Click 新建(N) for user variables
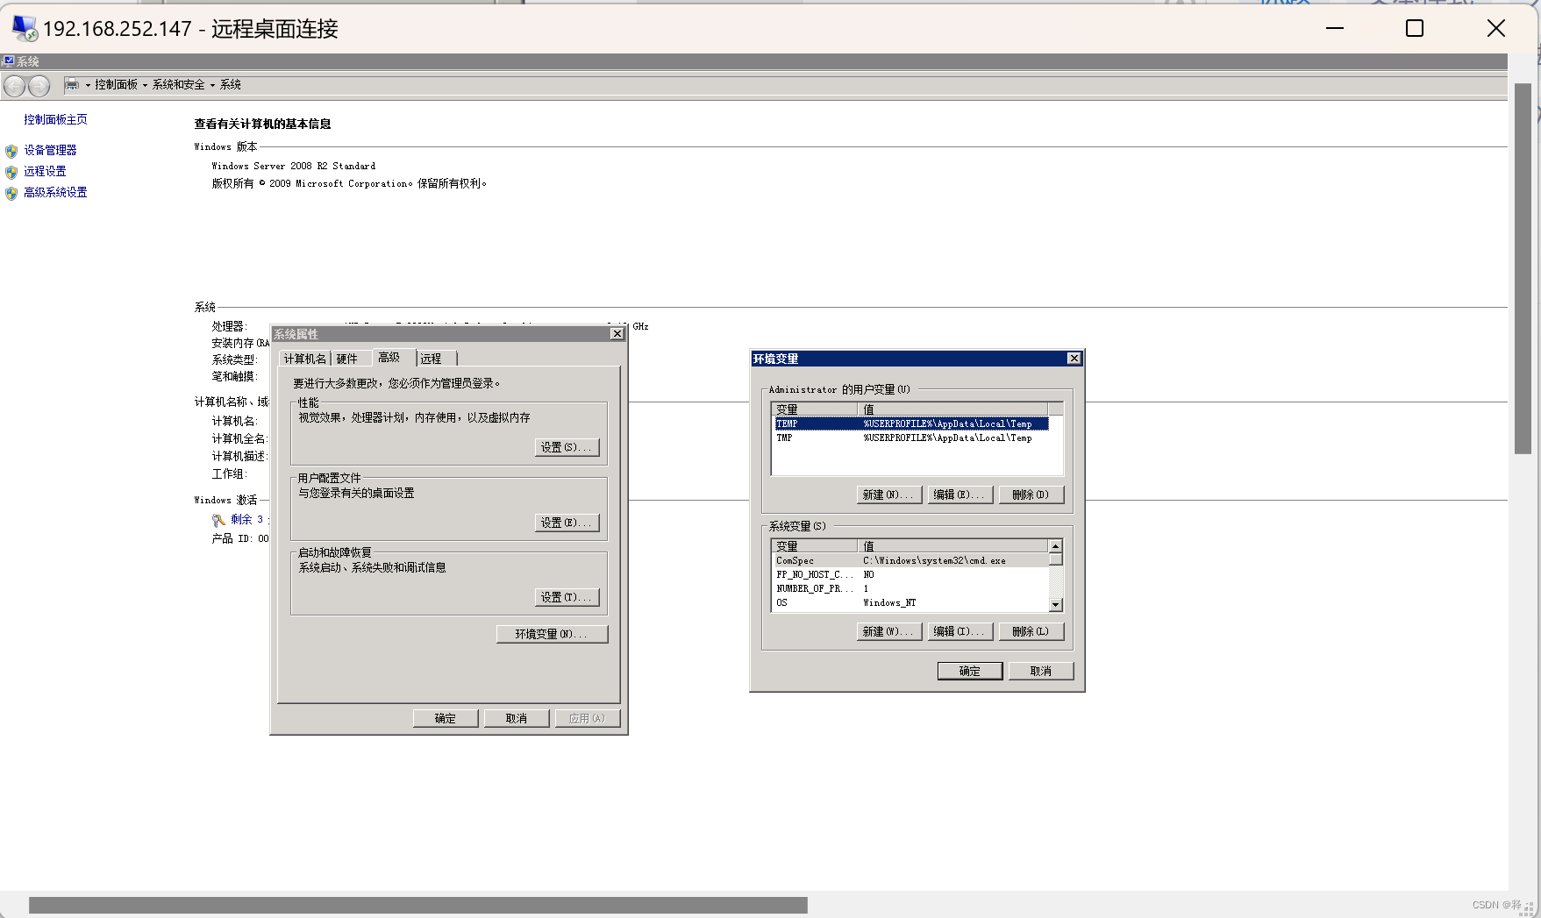This screenshot has height=918, width=1541. click(889, 495)
